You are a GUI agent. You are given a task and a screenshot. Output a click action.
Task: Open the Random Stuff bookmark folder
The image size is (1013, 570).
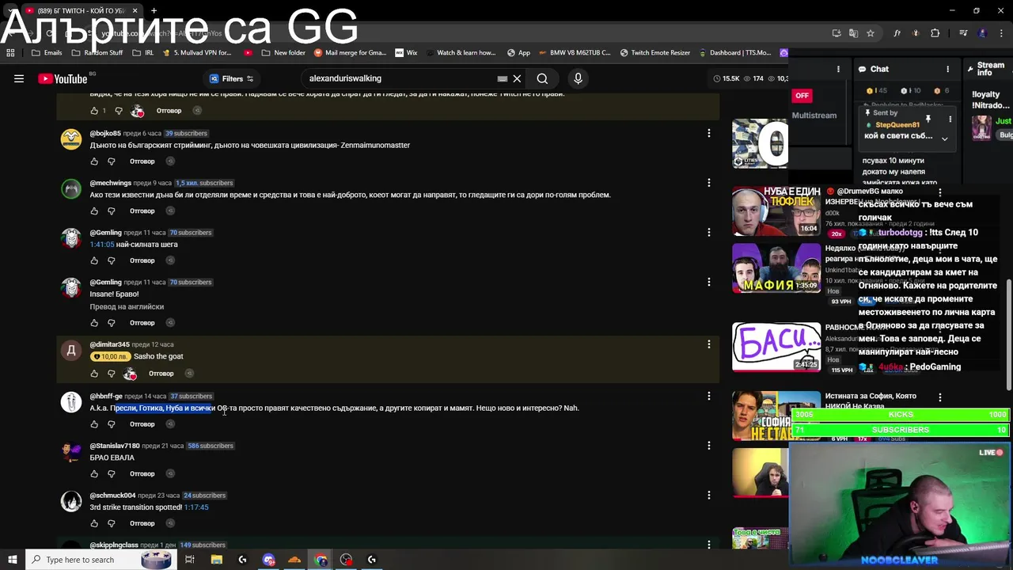pos(97,53)
